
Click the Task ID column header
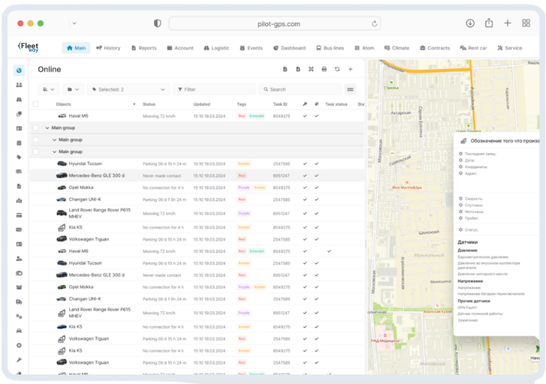280,104
